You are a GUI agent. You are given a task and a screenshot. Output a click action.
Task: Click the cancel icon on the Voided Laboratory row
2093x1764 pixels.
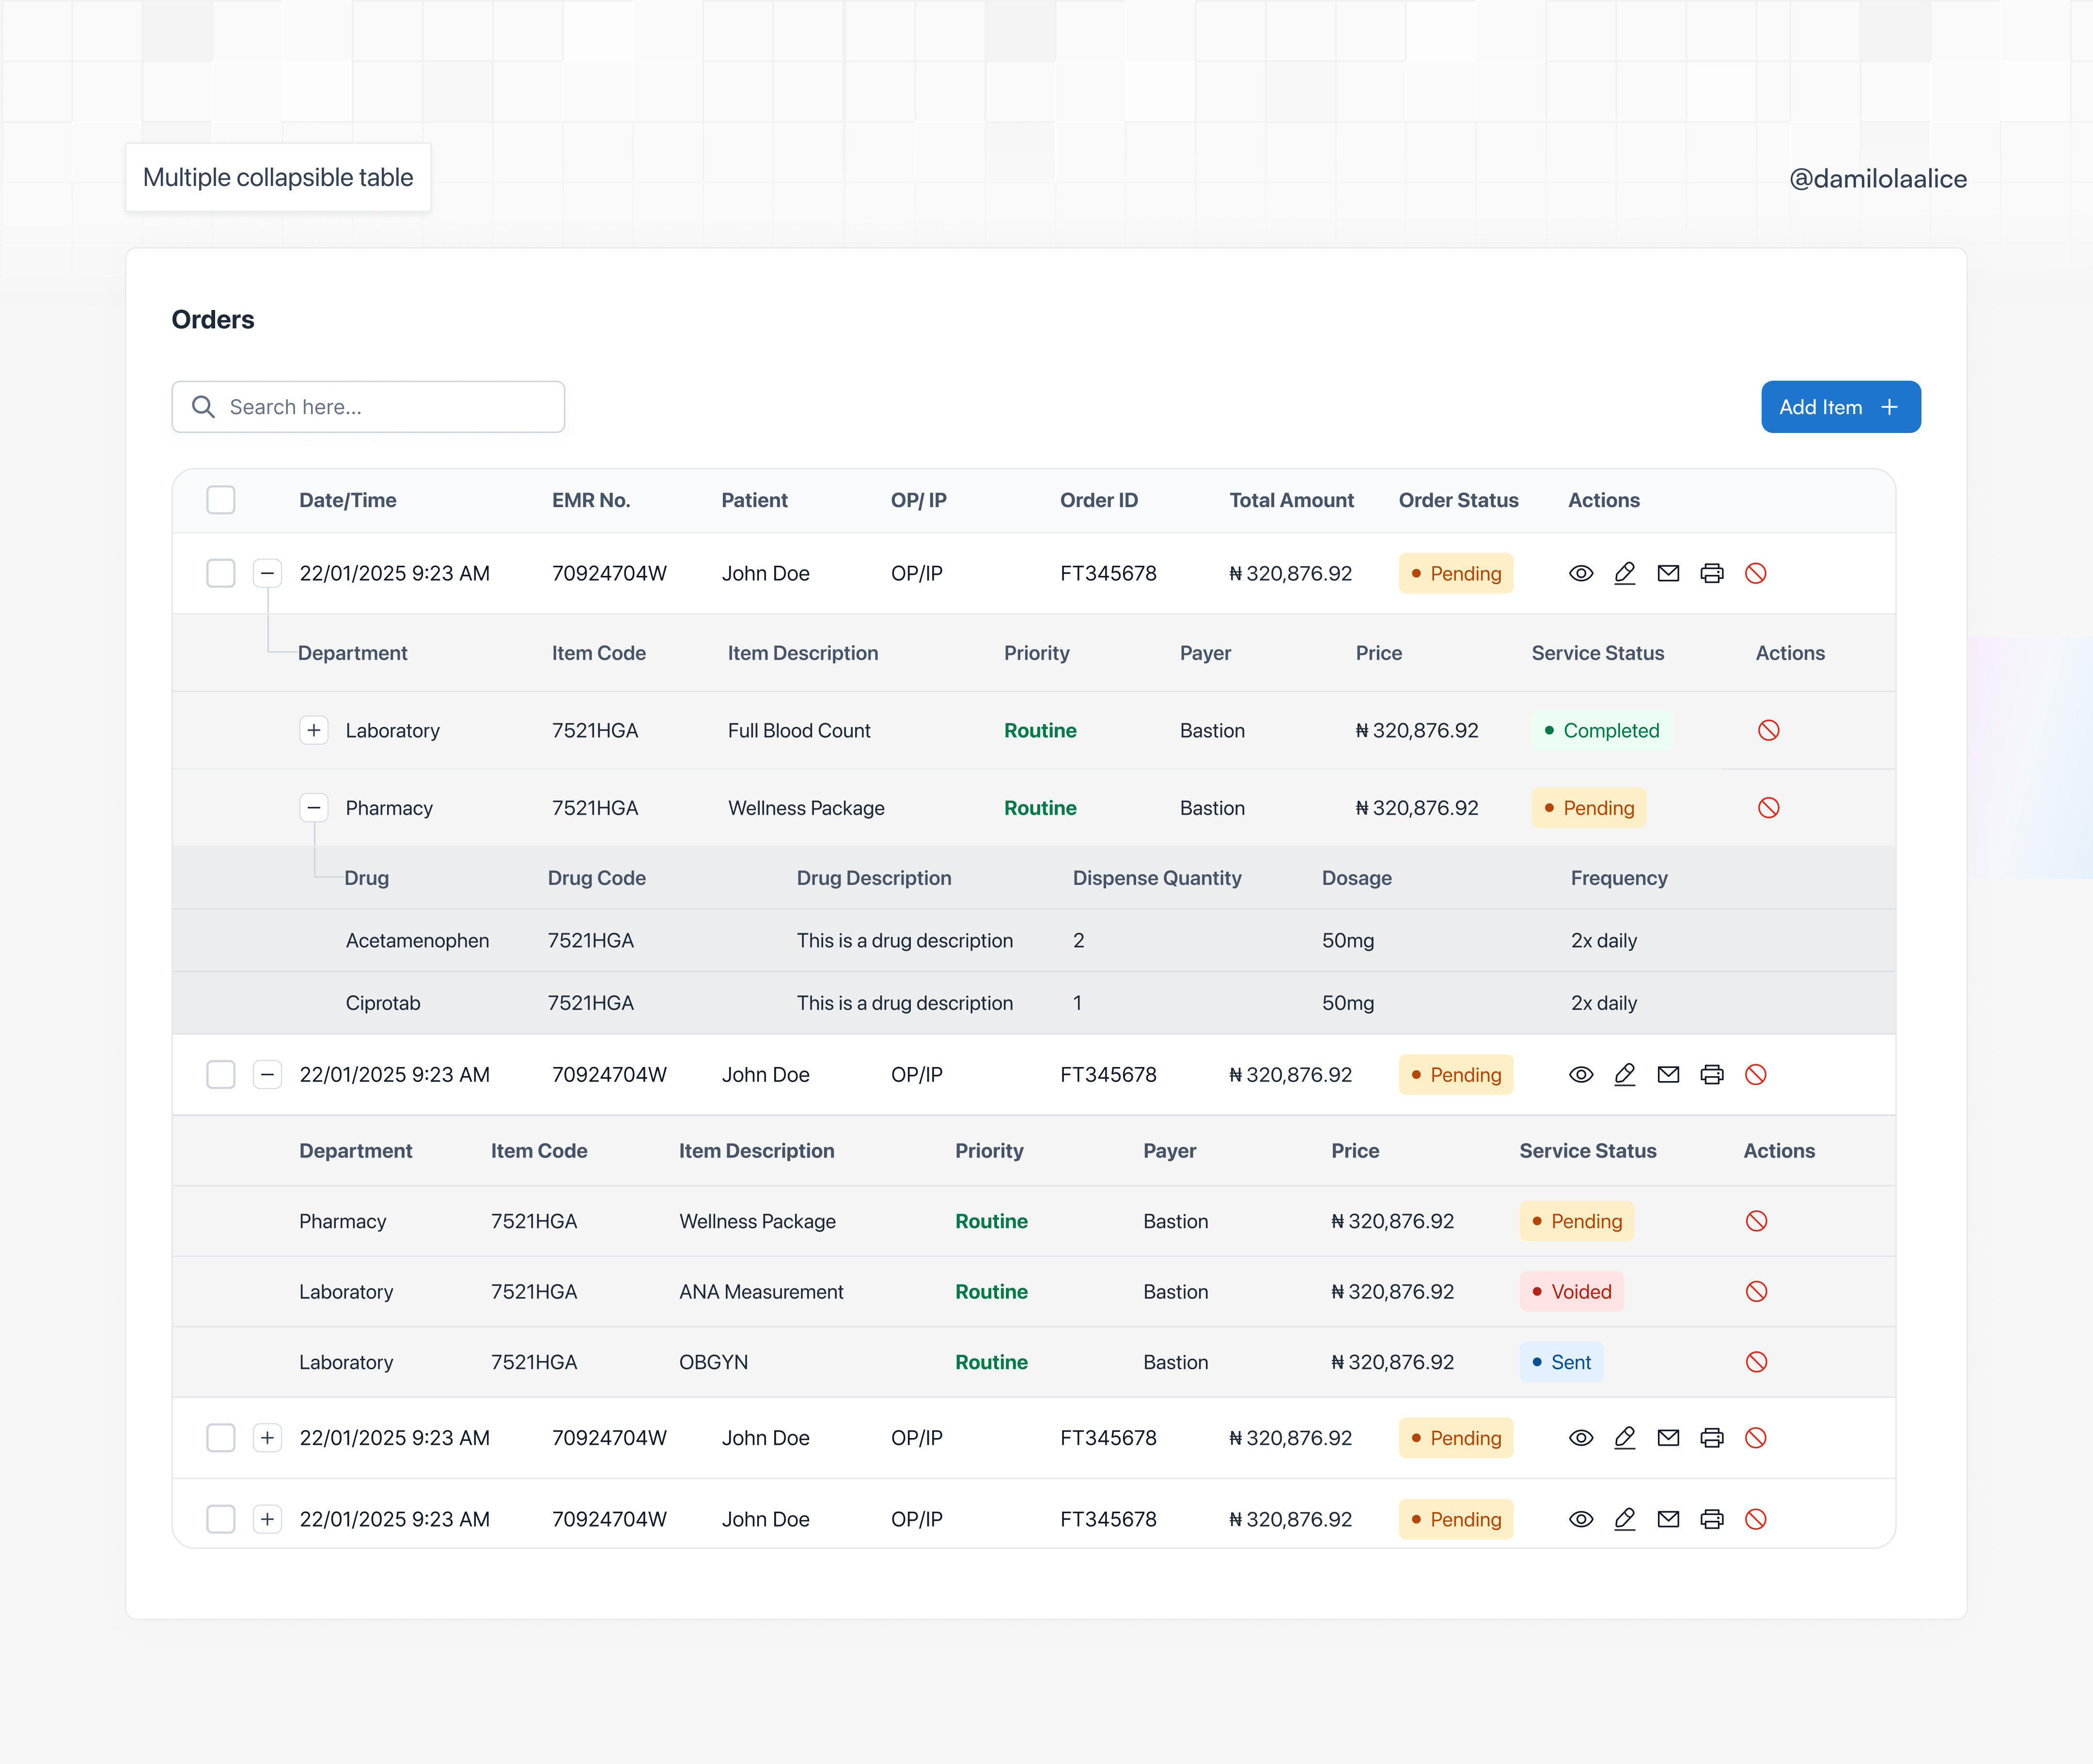[1757, 1291]
